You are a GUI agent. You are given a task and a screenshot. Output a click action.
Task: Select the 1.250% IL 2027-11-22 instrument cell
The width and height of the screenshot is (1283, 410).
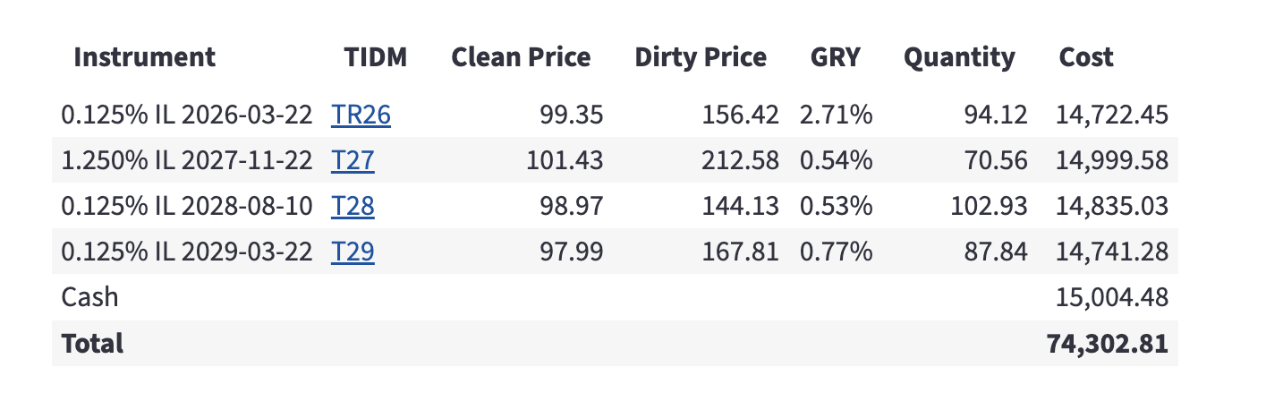[186, 160]
